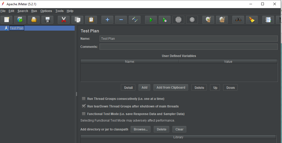Open the Help menu
This screenshot has width=282, height=143.
pyautogui.click(x=70, y=11)
